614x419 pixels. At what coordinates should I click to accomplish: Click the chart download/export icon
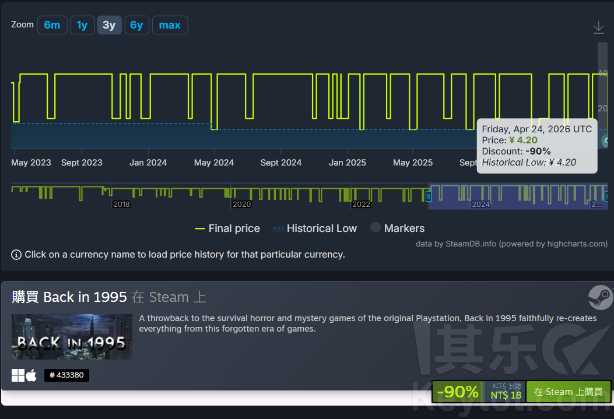pos(598,27)
